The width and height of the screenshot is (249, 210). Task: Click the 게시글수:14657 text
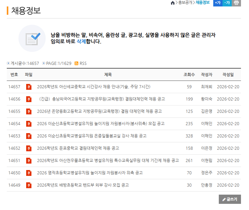tap(25, 63)
